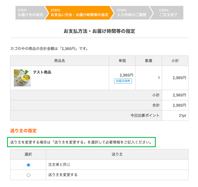This screenshot has width=198, height=187.
Task: Click the 単価 column header
Action: click(122, 61)
